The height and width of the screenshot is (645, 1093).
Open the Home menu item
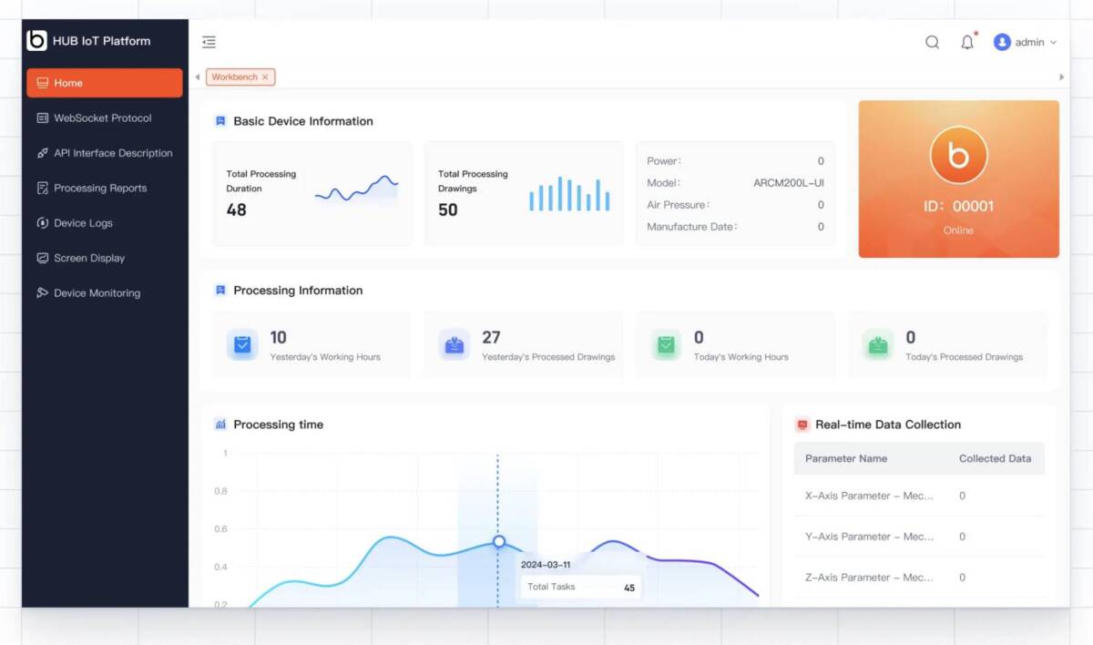(105, 83)
